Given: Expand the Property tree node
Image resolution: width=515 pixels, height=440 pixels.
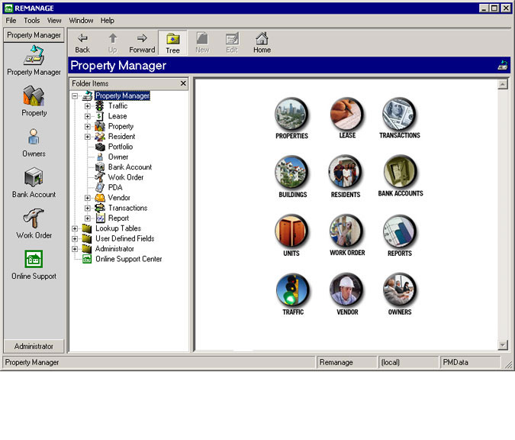Looking at the screenshot, I should click(x=88, y=127).
